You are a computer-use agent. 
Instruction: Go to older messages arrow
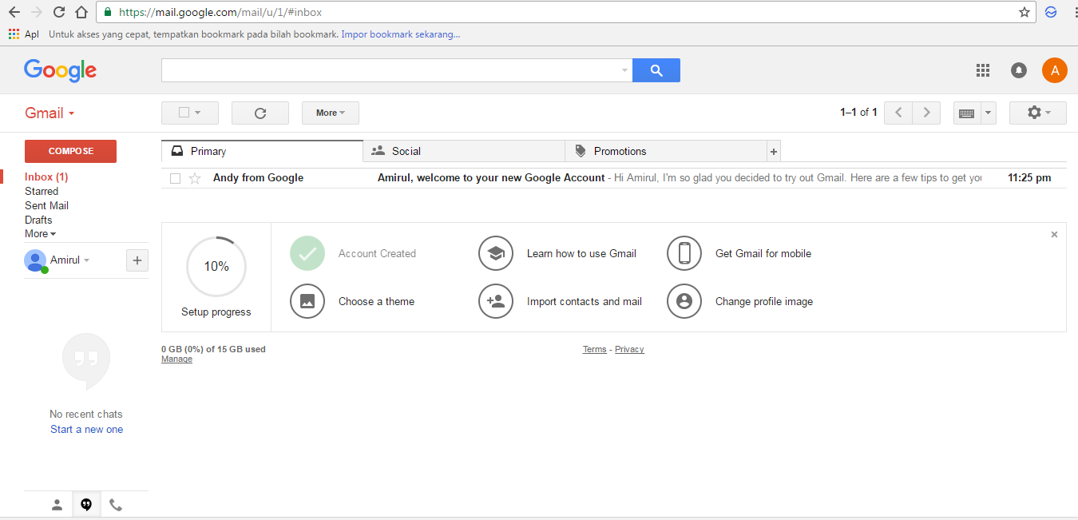(926, 113)
